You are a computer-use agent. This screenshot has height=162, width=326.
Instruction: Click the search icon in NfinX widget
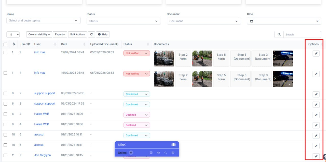coord(166,153)
